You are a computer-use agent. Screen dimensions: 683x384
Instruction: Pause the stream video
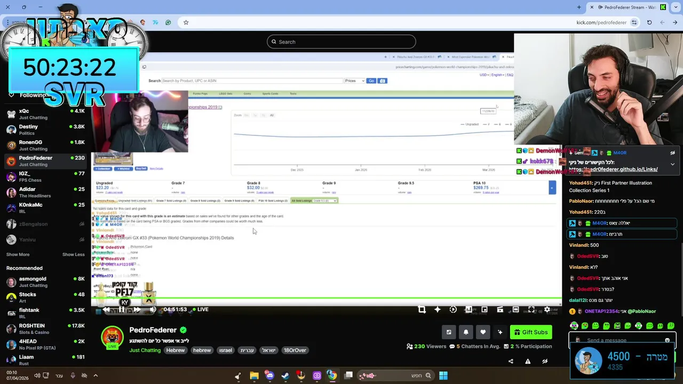coord(122,309)
